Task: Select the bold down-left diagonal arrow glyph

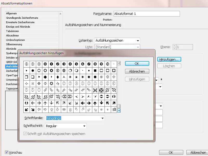Action: [x=27, y=109]
